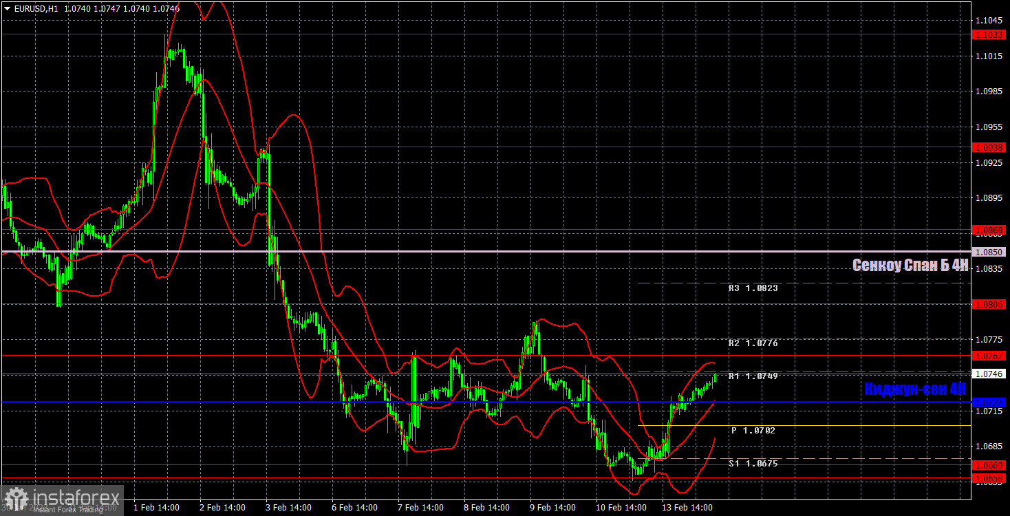Click the '6 Feb 14:00' time axis label
This screenshot has height=516, width=1010.
click(354, 508)
